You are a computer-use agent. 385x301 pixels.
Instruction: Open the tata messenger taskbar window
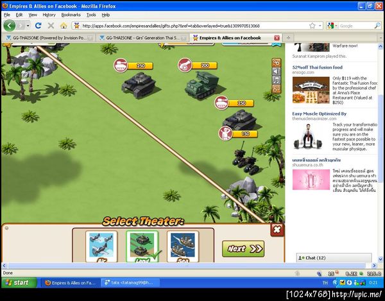130,283
